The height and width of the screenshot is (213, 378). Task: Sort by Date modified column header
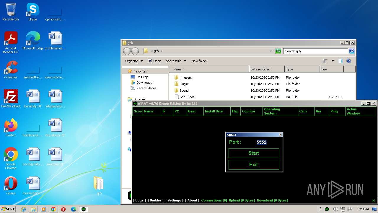click(x=267, y=69)
